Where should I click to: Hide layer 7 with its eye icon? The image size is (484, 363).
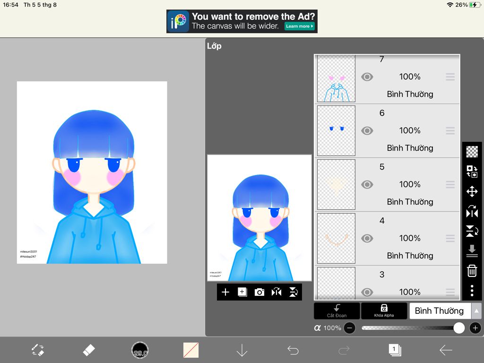click(367, 77)
